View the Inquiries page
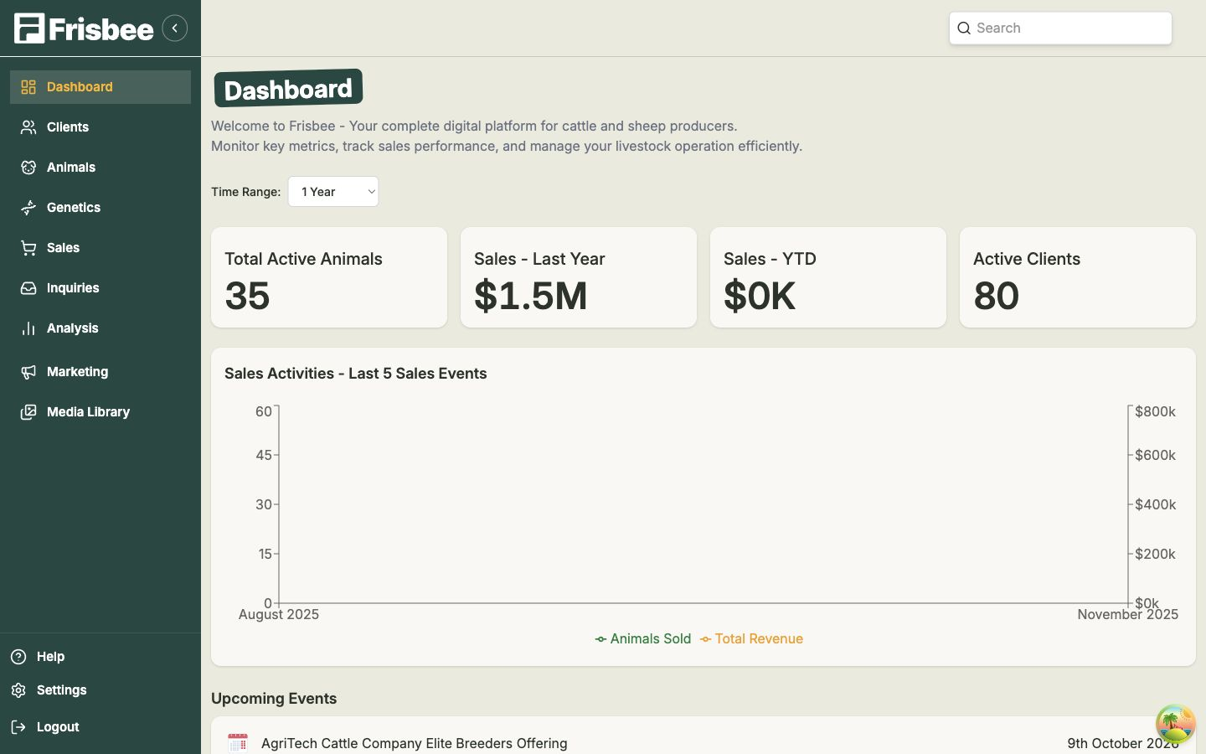The width and height of the screenshot is (1206, 754). 100,288
